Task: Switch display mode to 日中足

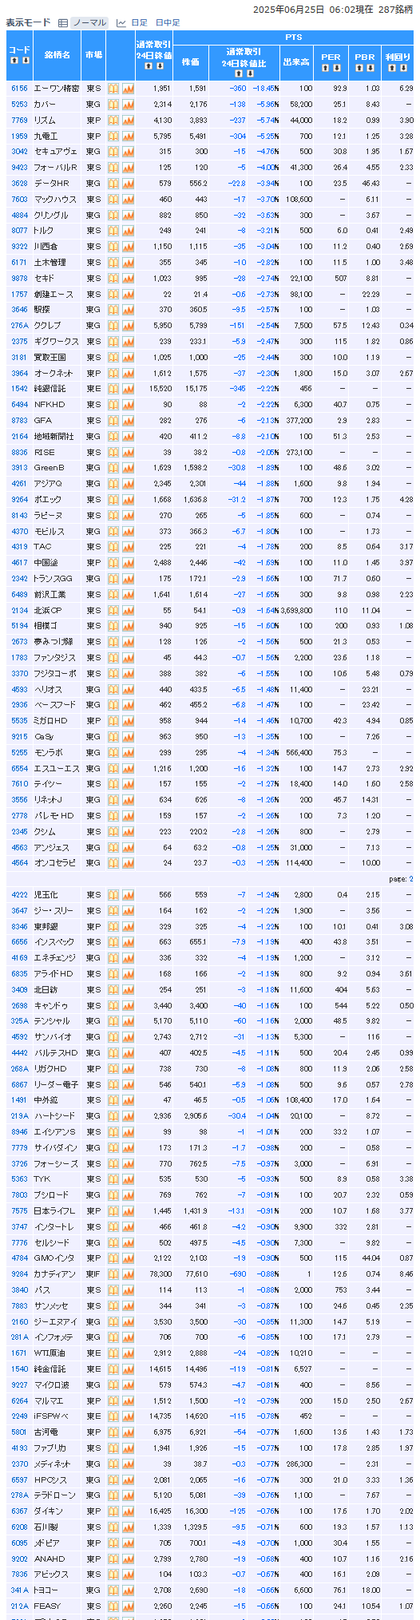Action: (168, 23)
